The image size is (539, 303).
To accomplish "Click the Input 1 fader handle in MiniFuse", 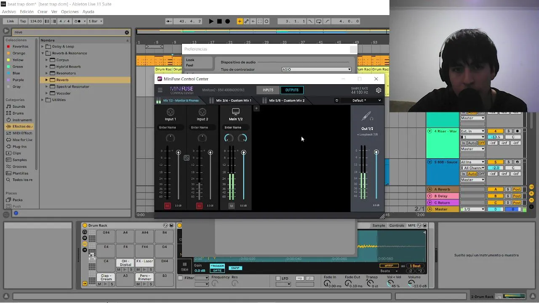I will click(x=178, y=152).
